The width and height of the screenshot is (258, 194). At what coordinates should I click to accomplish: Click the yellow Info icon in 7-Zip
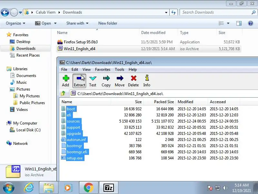[x=147, y=78]
